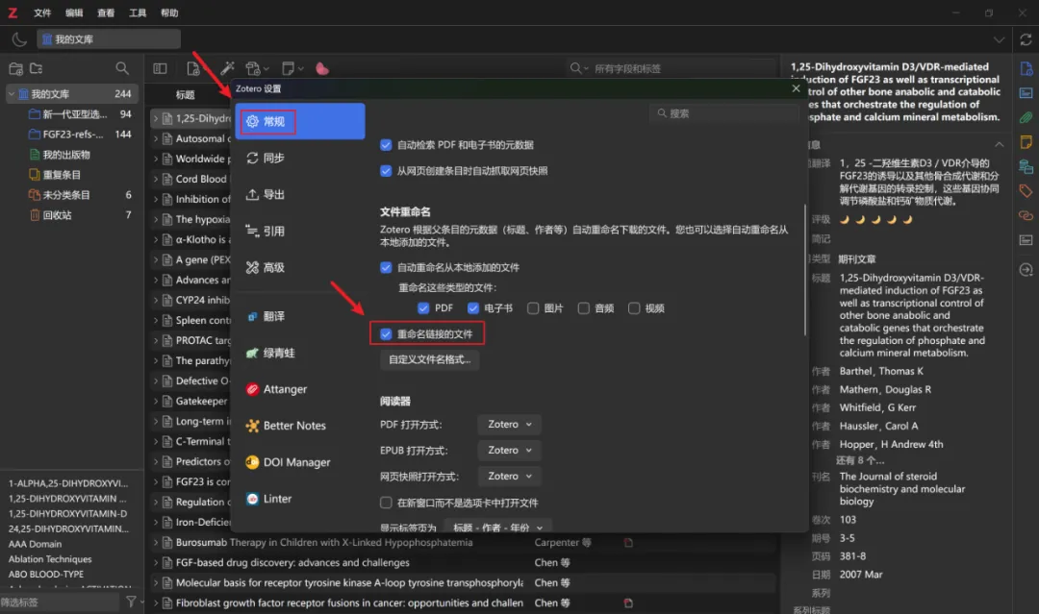Open the 引用 cite settings tab

[x=299, y=231]
